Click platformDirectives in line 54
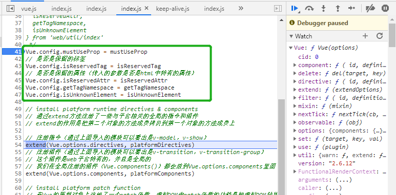 [161, 145]
